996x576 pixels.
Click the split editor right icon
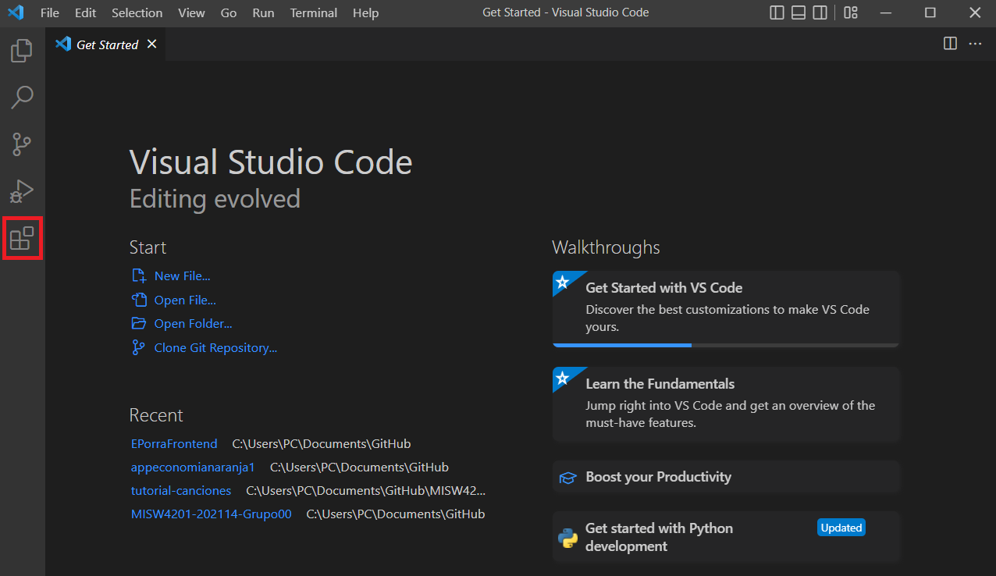(x=950, y=44)
